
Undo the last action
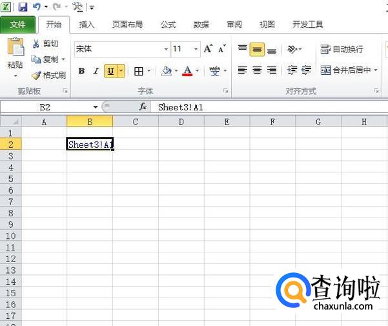tap(37, 6)
